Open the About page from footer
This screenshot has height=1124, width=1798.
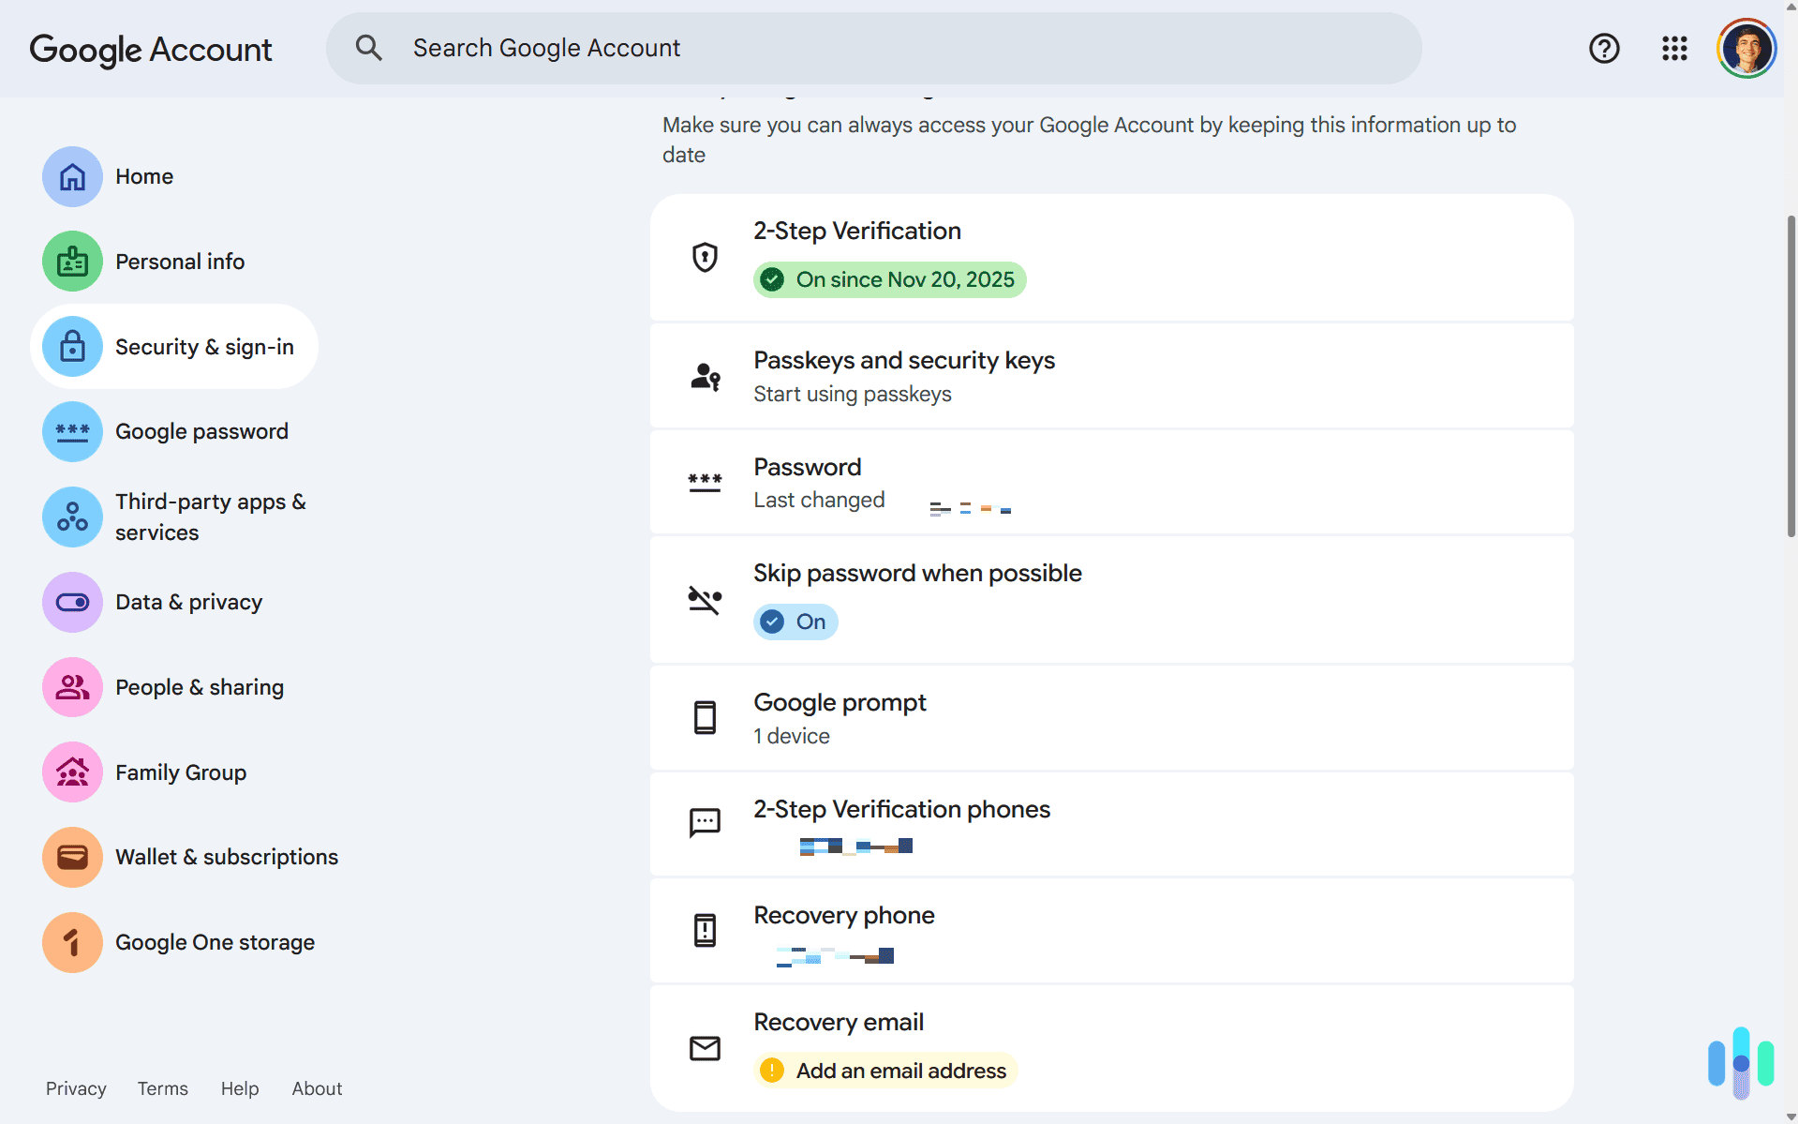[x=317, y=1088]
